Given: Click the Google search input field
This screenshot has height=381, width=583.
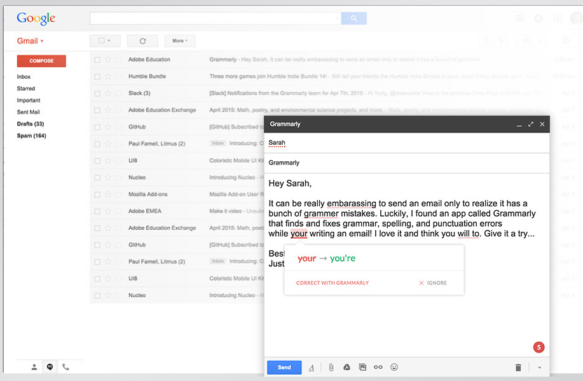Looking at the screenshot, I should point(214,18).
